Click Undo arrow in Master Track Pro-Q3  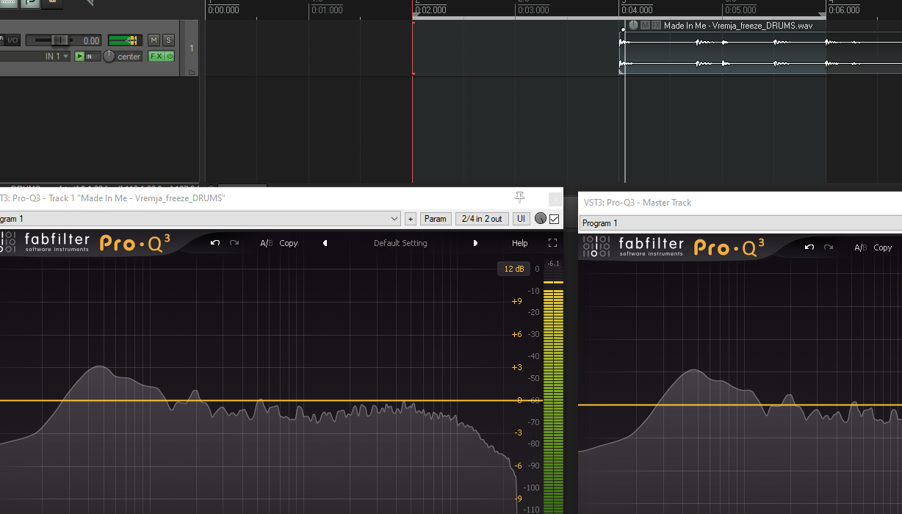click(809, 247)
